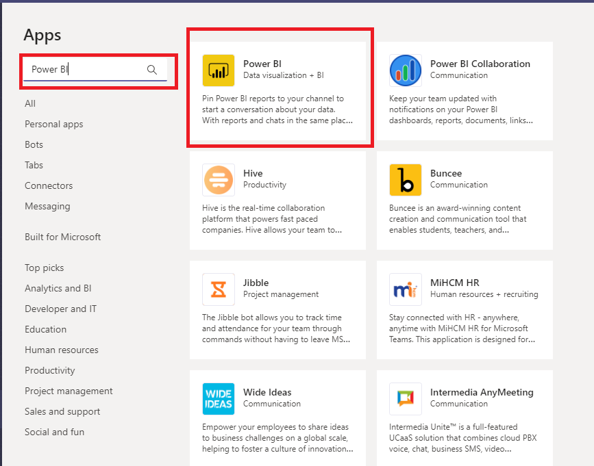
Task: Click the description starting 'Stay connected with HR'
Action: coord(462,328)
